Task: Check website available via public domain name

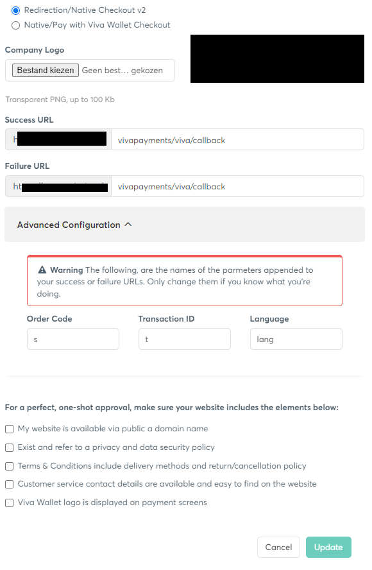Action: (x=10, y=429)
